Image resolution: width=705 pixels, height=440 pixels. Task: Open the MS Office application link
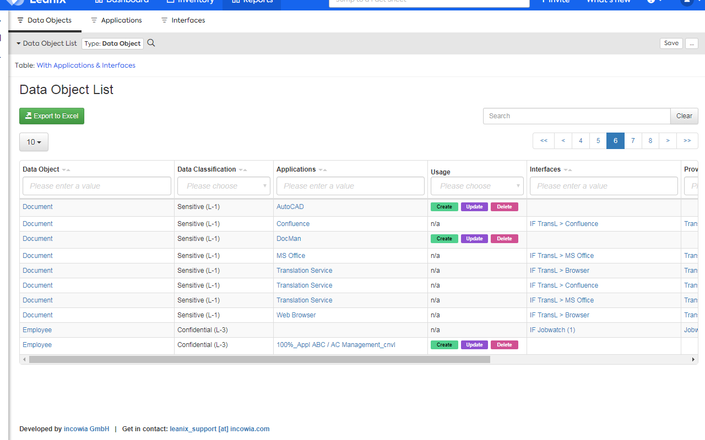(291, 256)
